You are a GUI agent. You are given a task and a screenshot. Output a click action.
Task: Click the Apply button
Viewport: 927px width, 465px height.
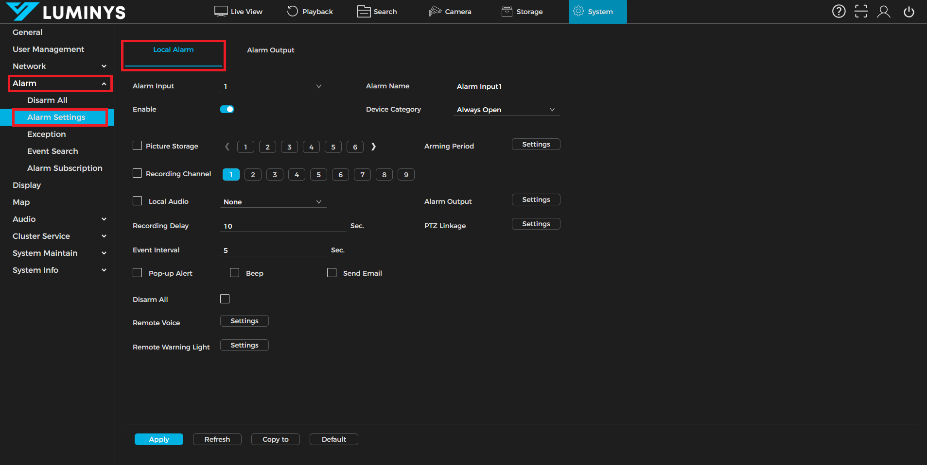click(159, 439)
